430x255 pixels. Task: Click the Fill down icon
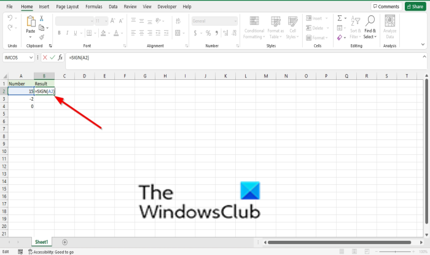[x=340, y=28]
